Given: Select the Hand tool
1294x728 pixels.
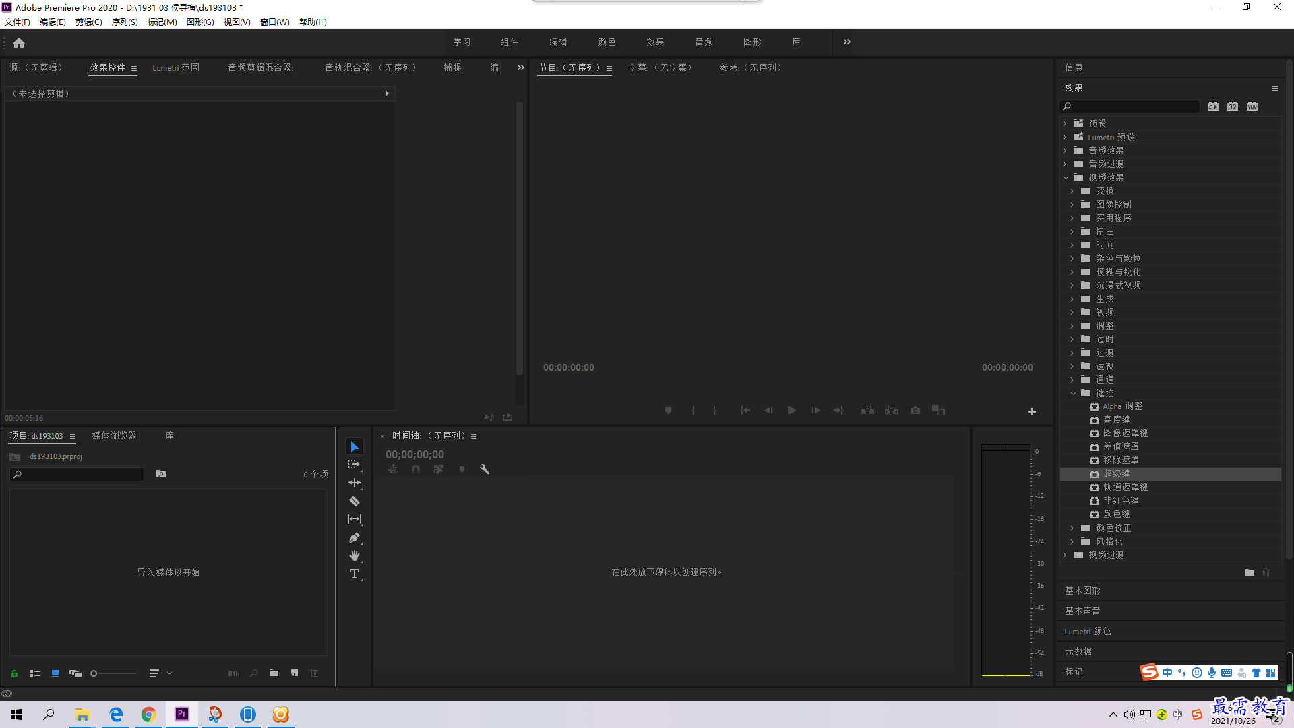Looking at the screenshot, I should tap(355, 555).
